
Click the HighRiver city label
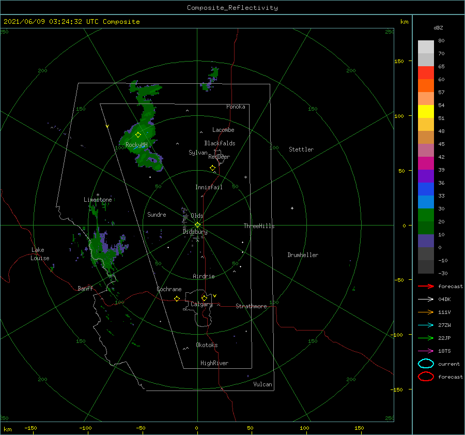click(214, 363)
